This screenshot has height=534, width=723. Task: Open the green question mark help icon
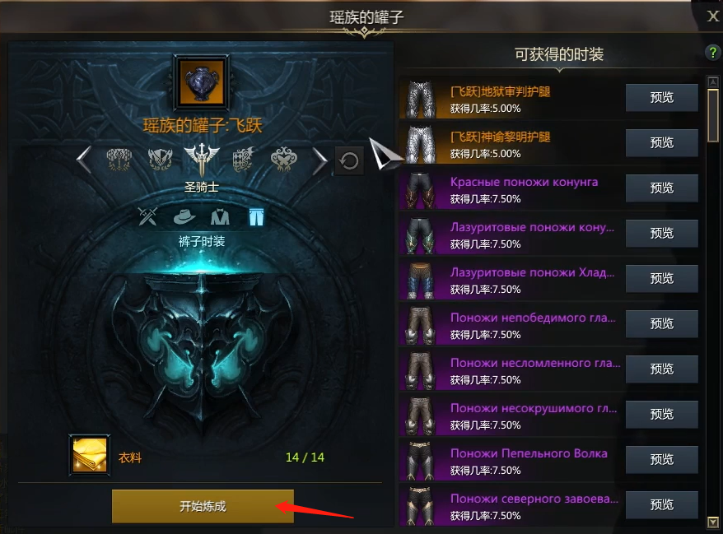click(x=713, y=52)
